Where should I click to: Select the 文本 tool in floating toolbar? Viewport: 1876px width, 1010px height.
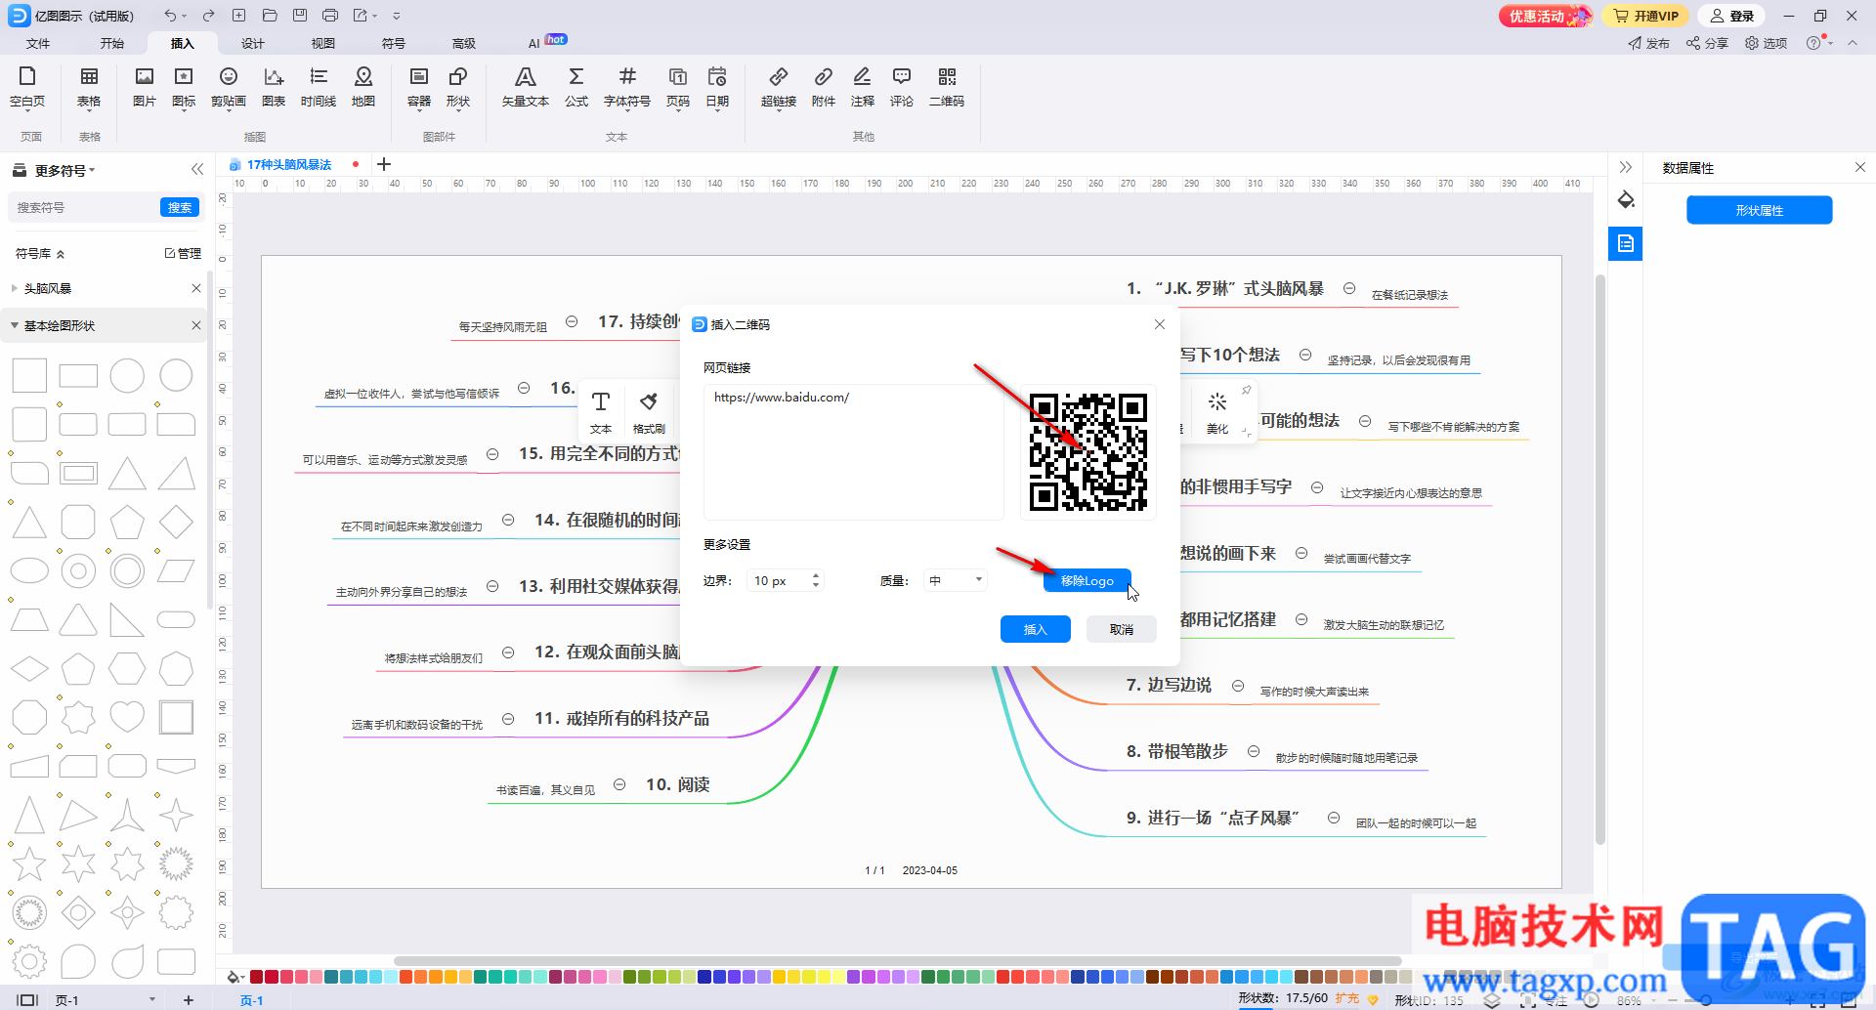coord(601,411)
